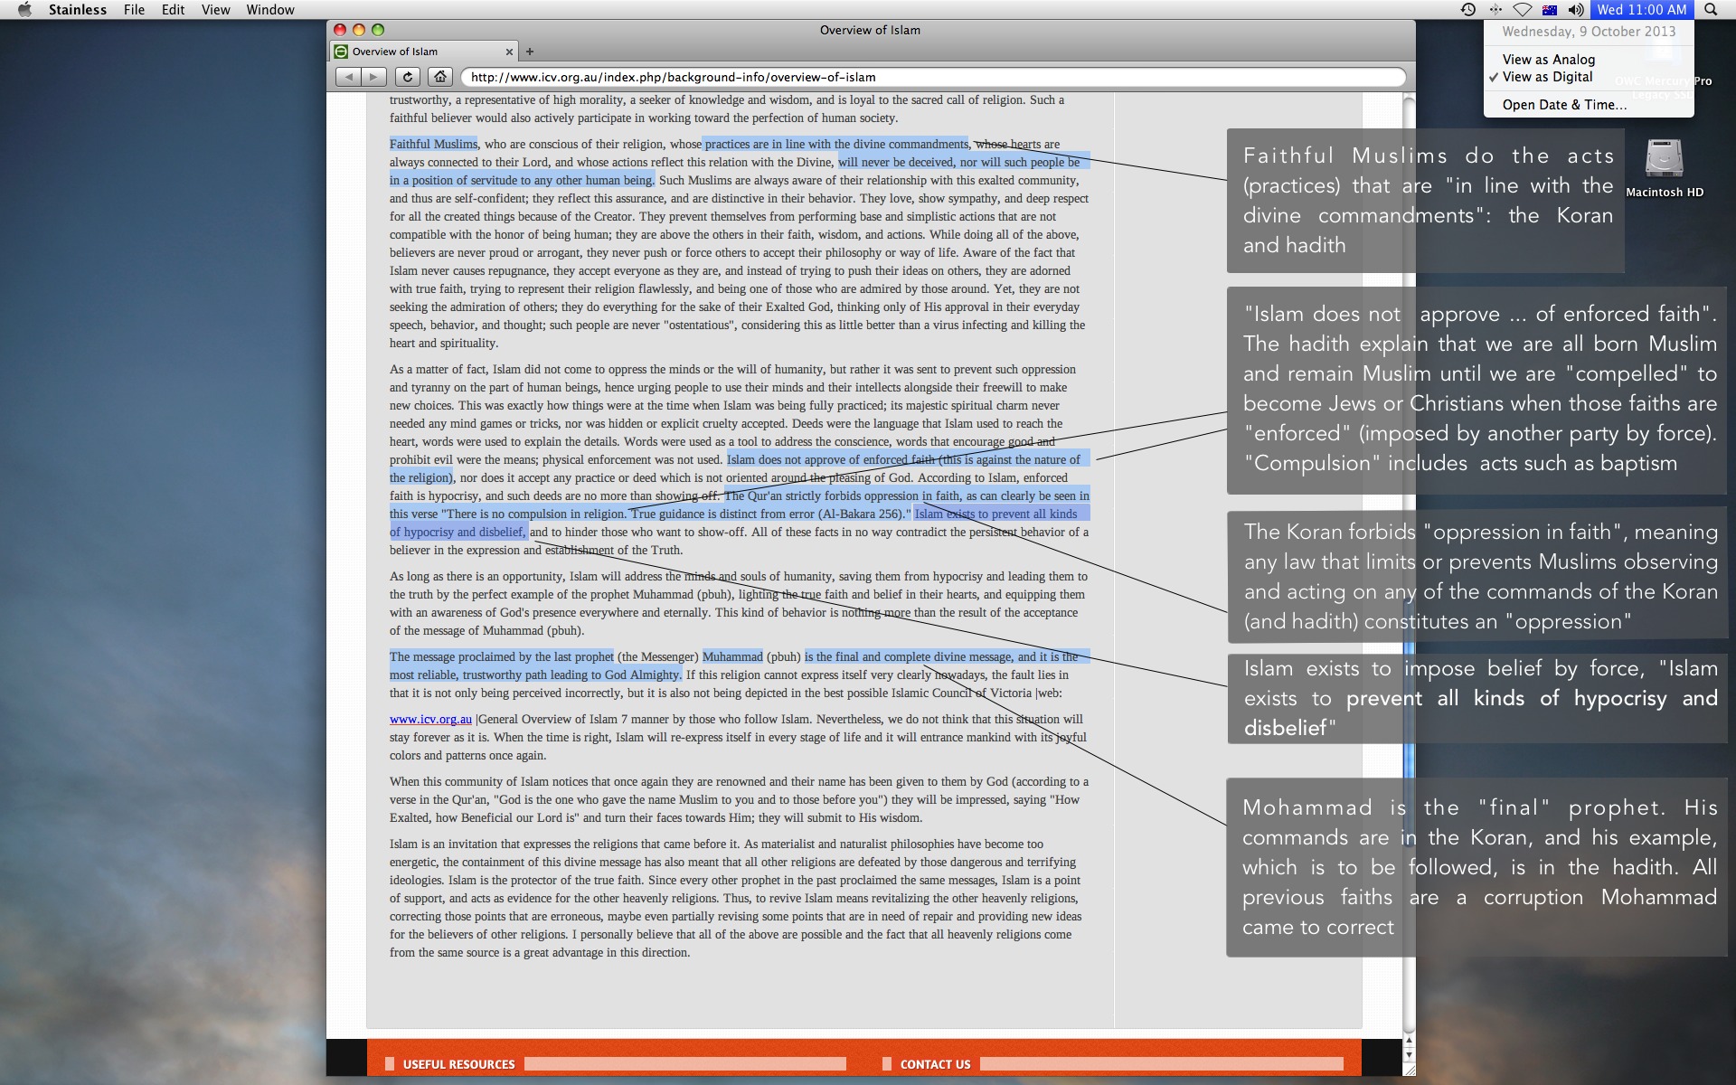Open the Stainless application menu
This screenshot has height=1085, width=1736.
pyautogui.click(x=77, y=9)
